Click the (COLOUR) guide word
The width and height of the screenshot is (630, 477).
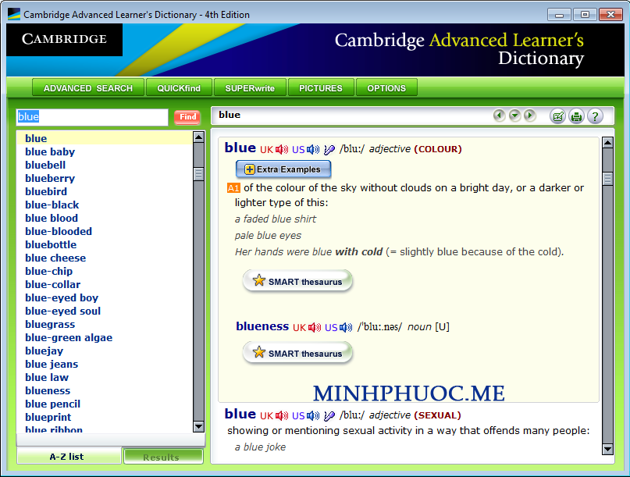438,149
